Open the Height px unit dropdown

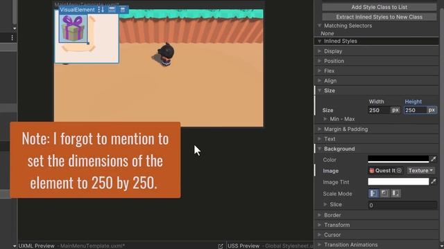pyautogui.click(x=432, y=110)
